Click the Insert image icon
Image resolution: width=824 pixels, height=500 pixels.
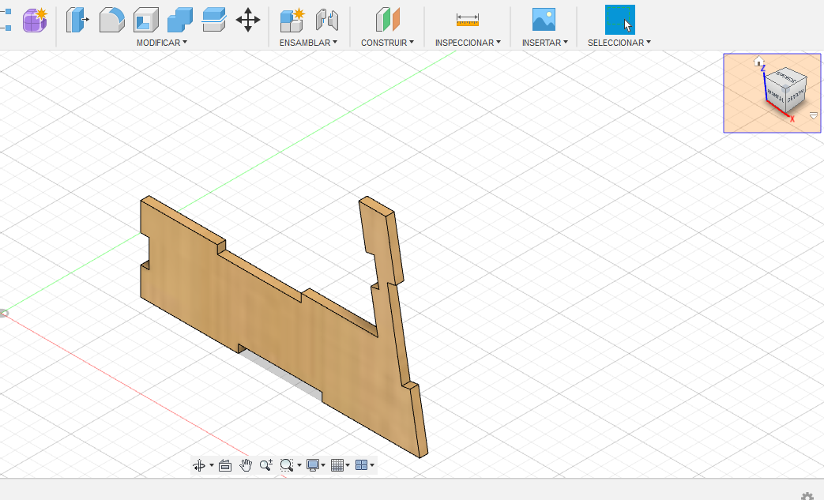click(544, 20)
